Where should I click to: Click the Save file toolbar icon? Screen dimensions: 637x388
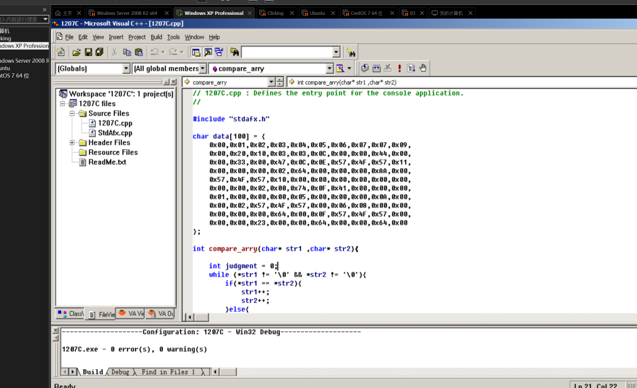coord(88,52)
